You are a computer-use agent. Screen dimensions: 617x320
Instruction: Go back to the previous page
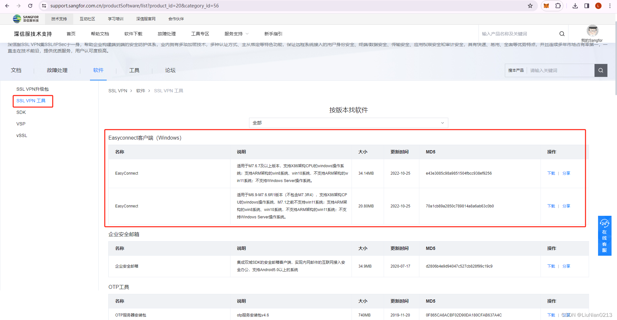coord(7,6)
